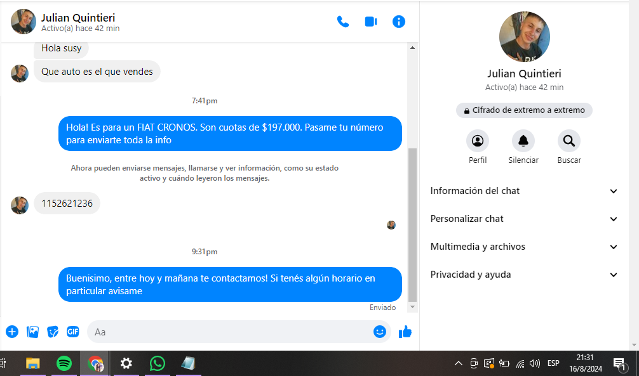
Task: Click the chat scrollbar up arrow
Action: pyautogui.click(x=412, y=48)
